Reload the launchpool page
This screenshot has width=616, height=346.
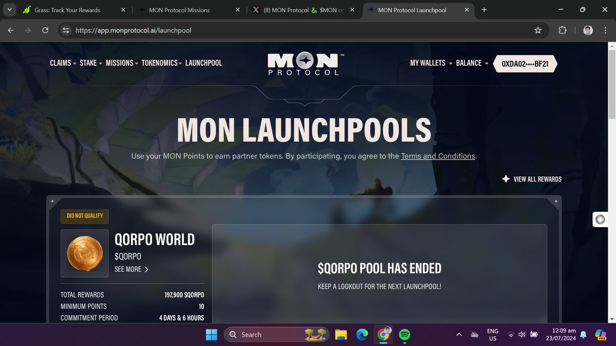pos(45,30)
